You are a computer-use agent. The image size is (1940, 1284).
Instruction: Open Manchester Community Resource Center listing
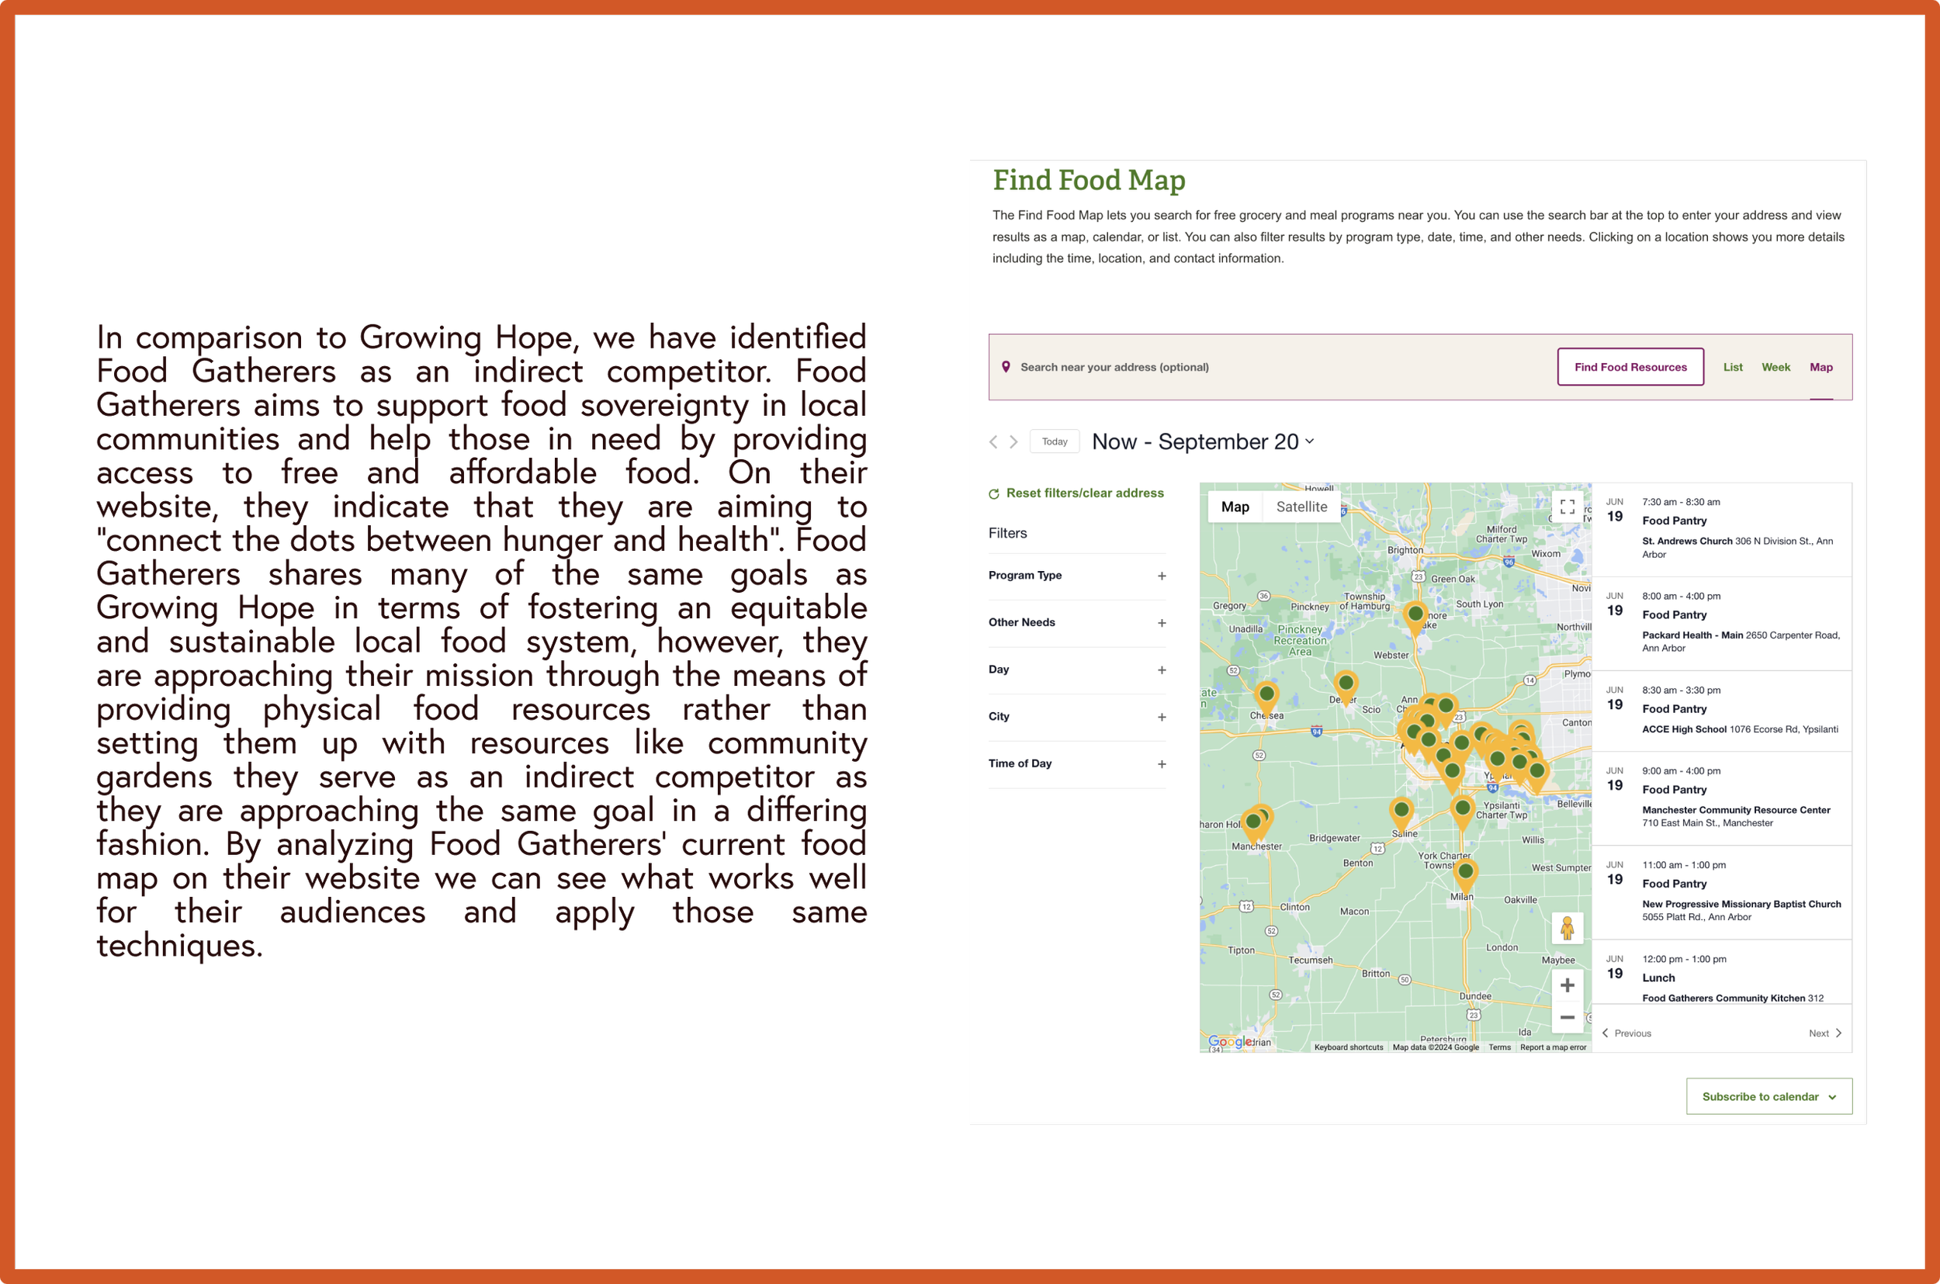point(1722,798)
